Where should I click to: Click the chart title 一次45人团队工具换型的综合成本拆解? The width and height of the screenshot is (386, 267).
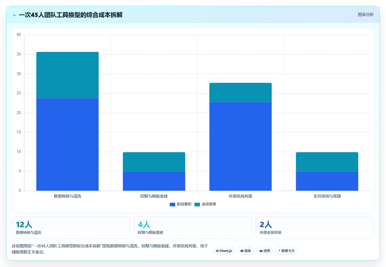tap(70, 15)
